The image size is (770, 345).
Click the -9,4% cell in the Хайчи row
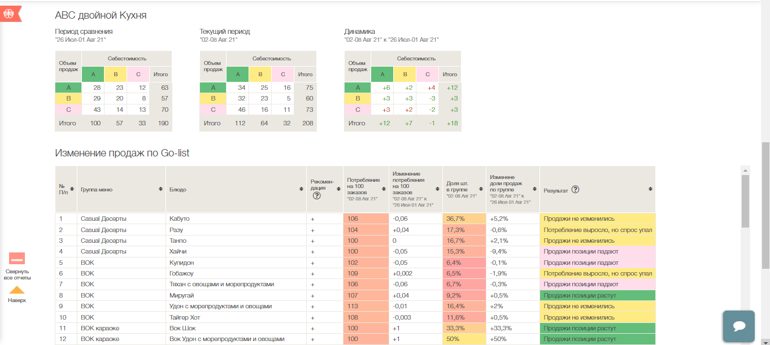[x=513, y=251]
